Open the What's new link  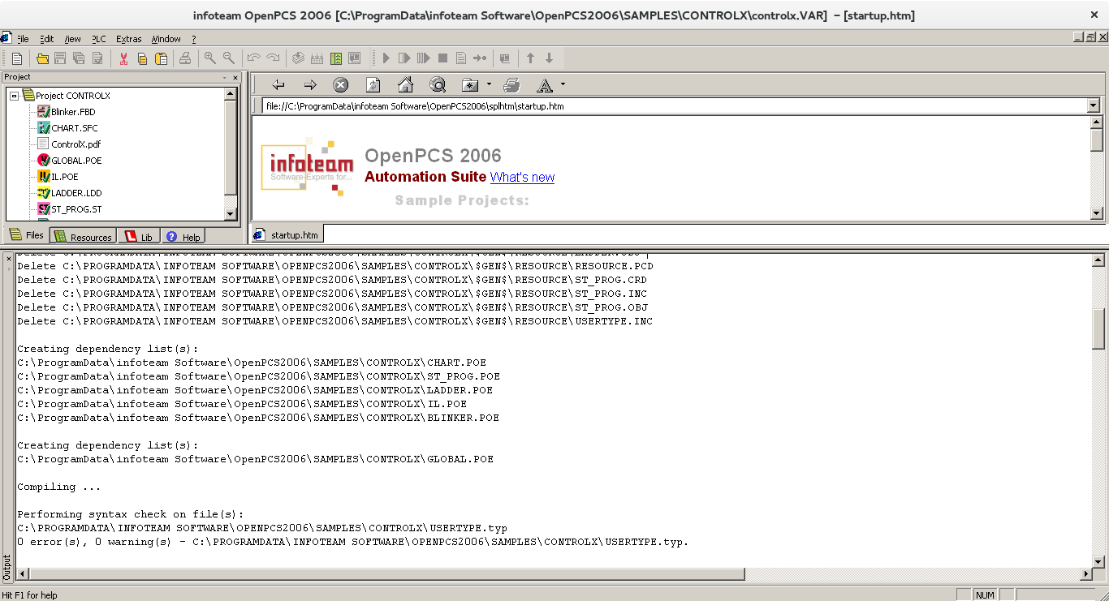tap(522, 178)
